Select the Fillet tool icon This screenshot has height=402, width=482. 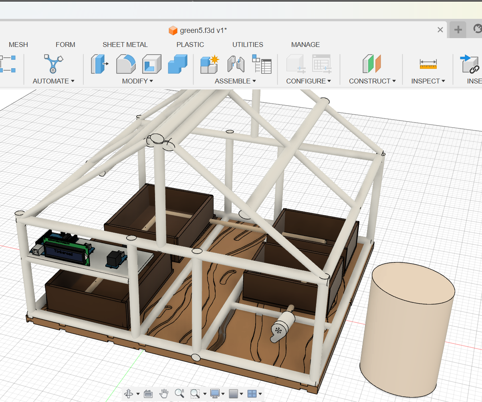(126, 64)
